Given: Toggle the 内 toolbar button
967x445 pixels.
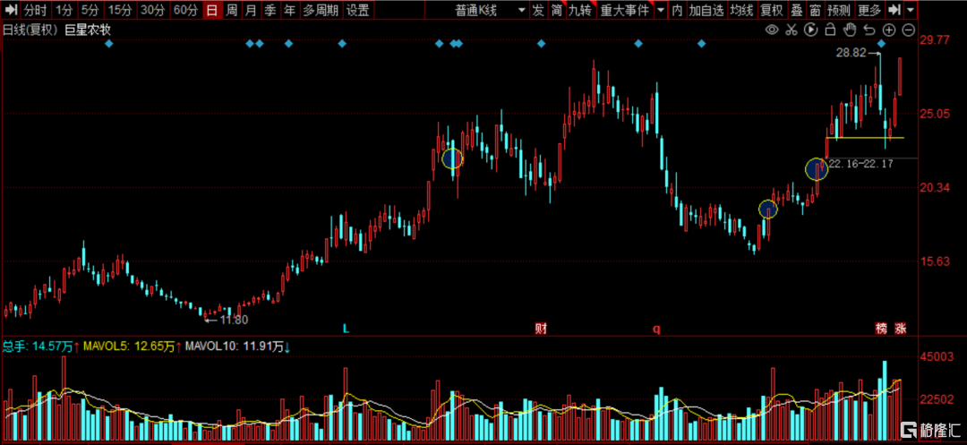Looking at the screenshot, I should [x=678, y=10].
